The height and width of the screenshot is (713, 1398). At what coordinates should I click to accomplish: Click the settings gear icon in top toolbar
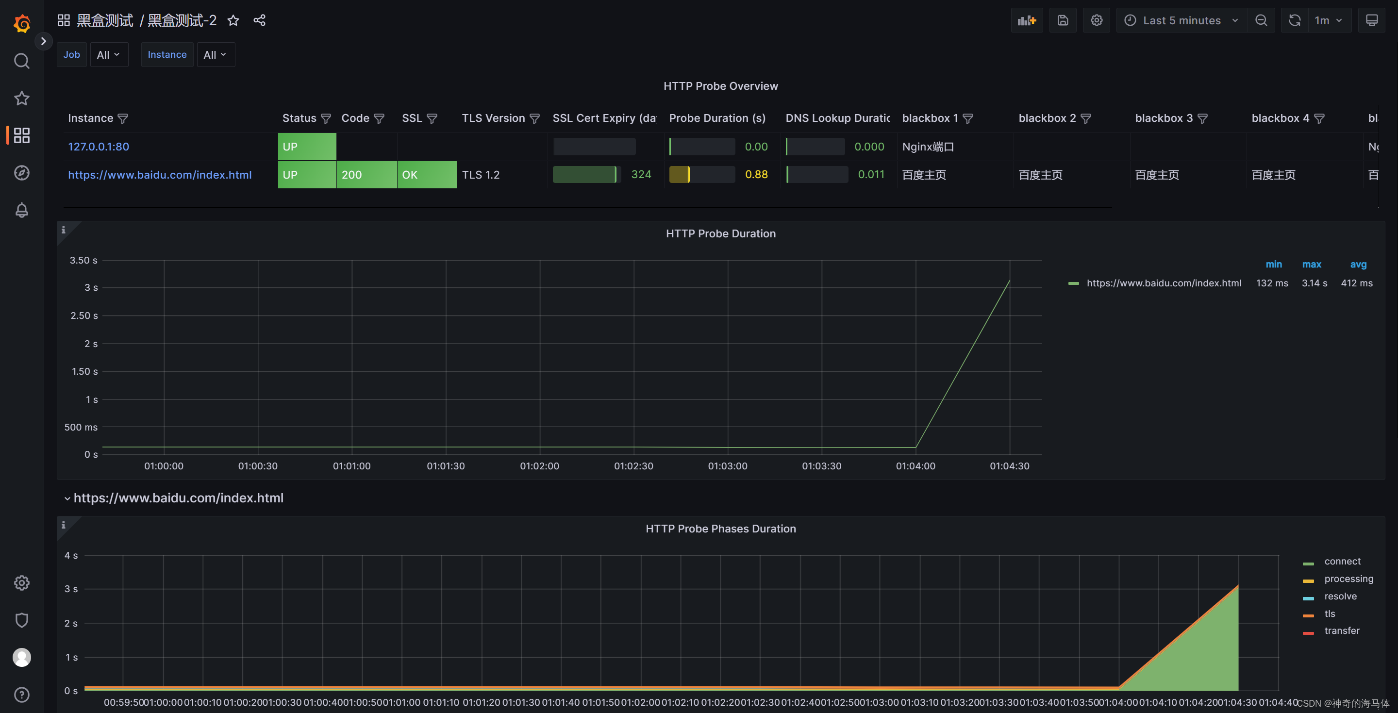tap(1097, 20)
